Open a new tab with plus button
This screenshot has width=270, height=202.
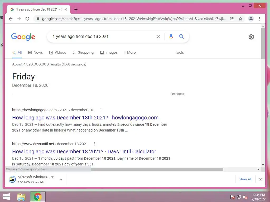coord(76,9)
